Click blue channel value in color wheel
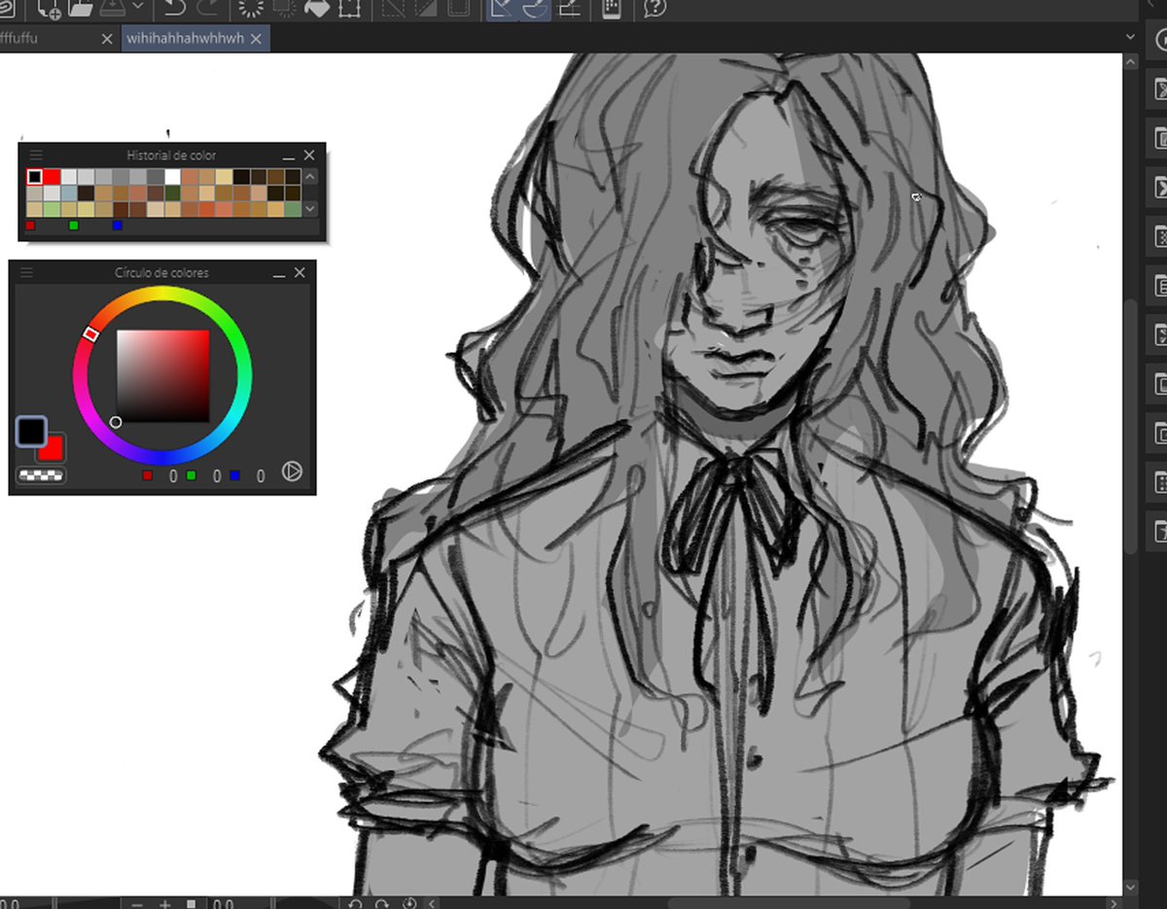The height and width of the screenshot is (909, 1167). point(261,476)
